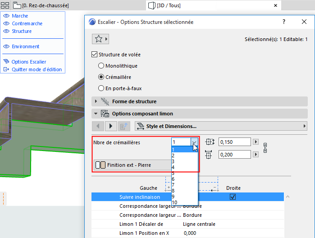This screenshot has height=238, width=315.
Task: Open Style et Dimensions page menu
Action: coord(221,126)
